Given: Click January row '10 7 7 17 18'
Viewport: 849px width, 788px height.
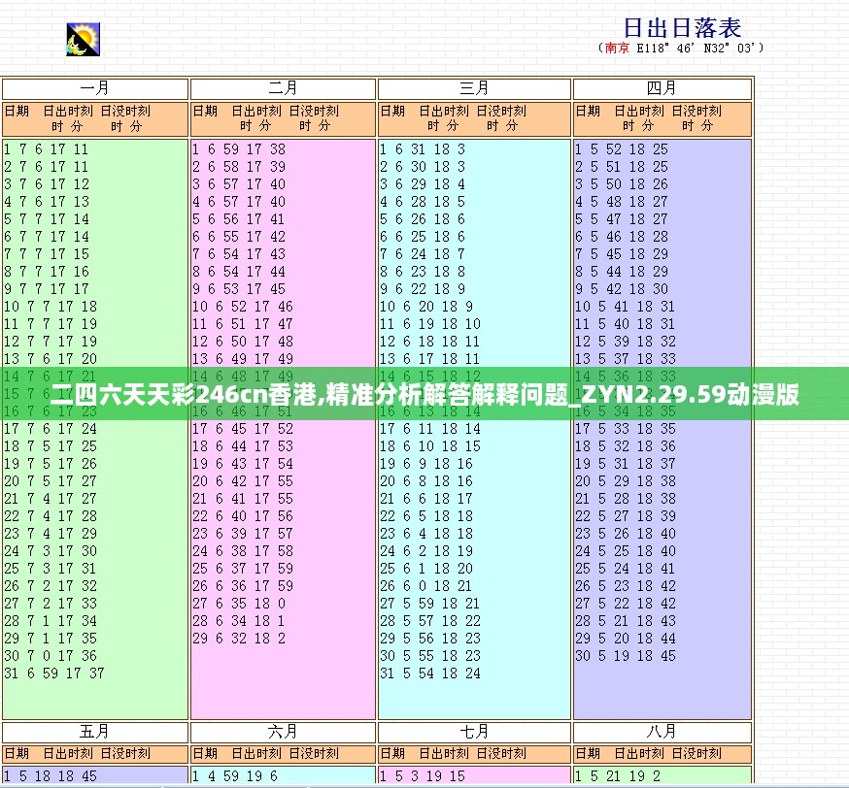Looking at the screenshot, I should coord(51,307).
